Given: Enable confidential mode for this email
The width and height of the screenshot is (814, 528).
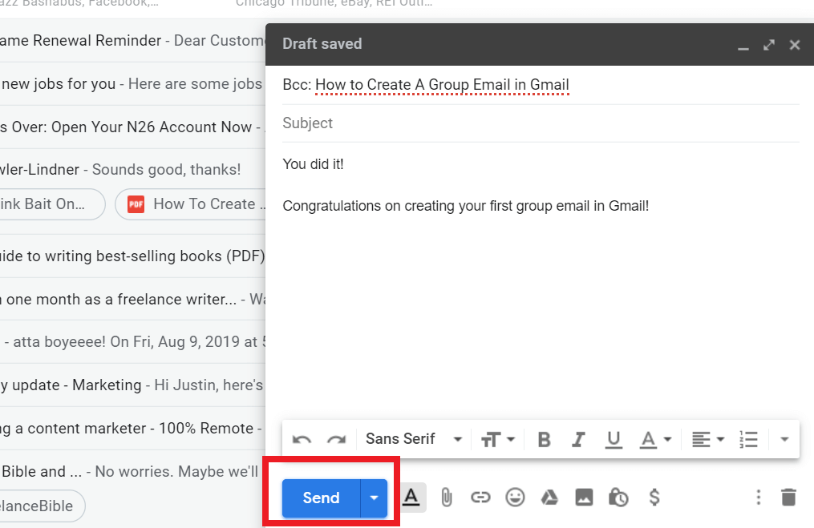Looking at the screenshot, I should (x=618, y=498).
